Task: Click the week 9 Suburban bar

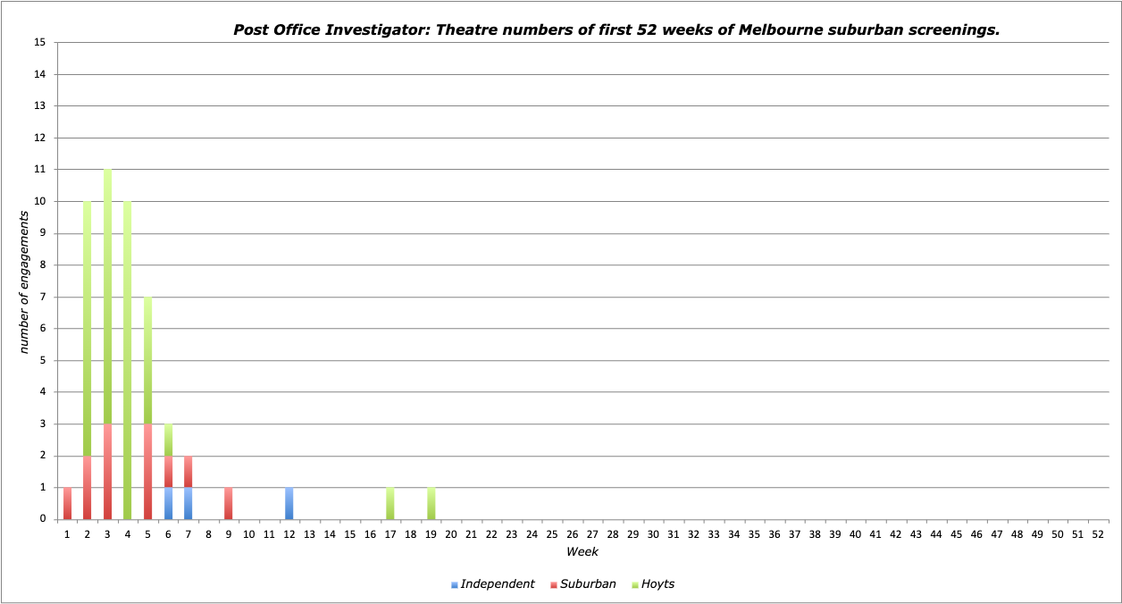Action: tap(229, 503)
